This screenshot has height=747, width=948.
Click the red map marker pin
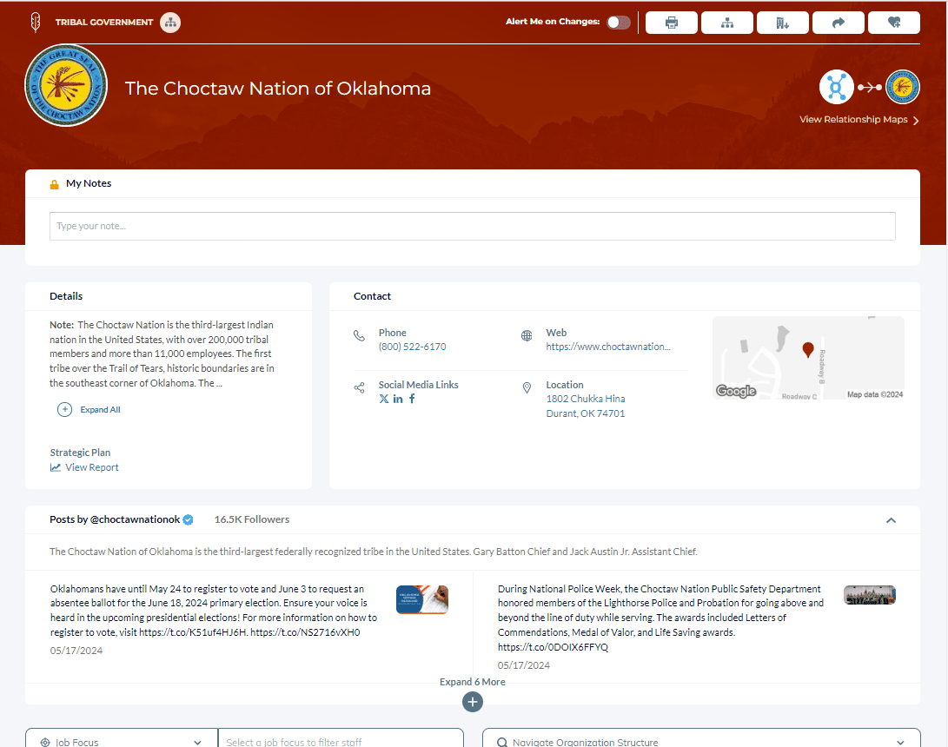808,349
